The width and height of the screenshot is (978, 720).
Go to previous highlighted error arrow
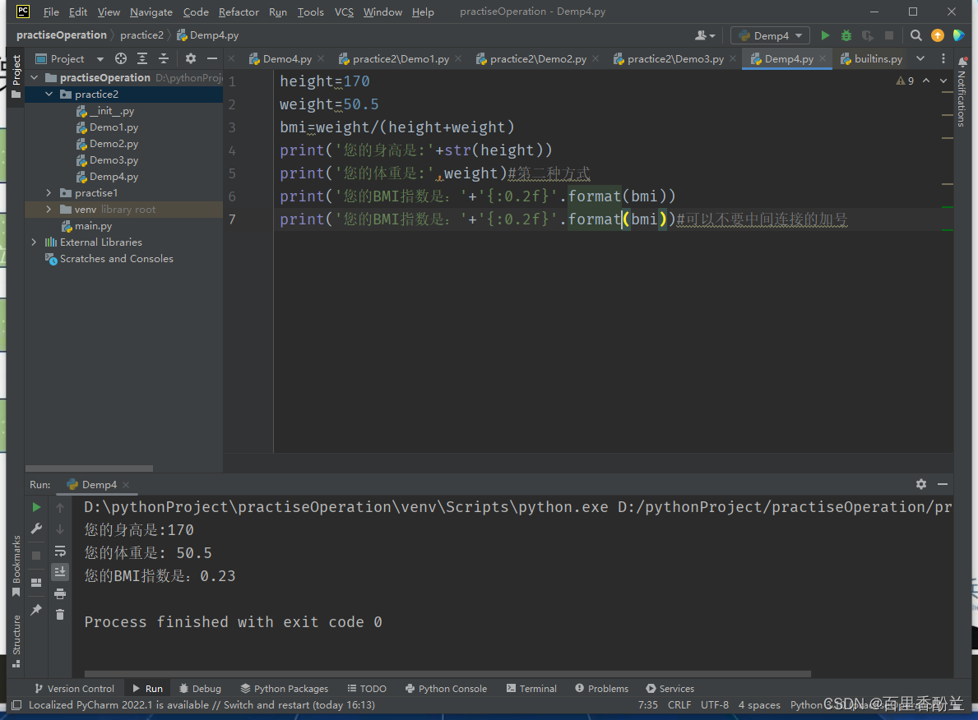coord(926,81)
